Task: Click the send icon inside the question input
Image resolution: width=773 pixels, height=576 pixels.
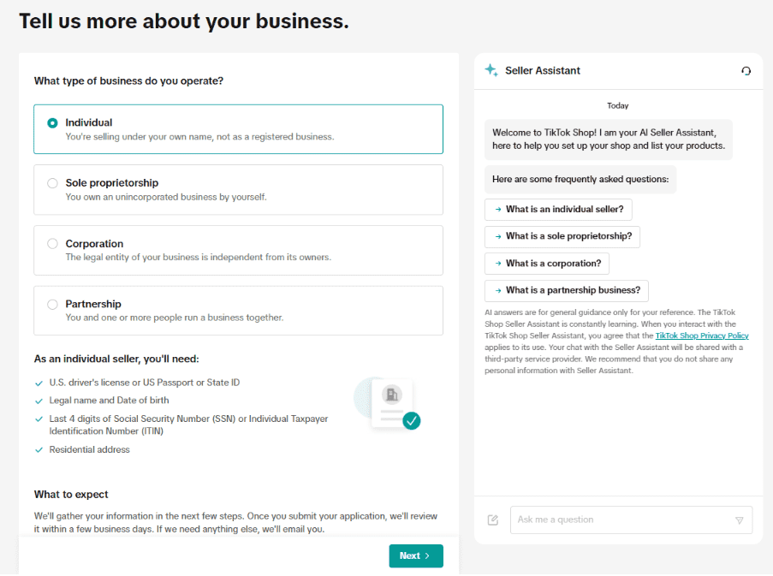Action: click(738, 520)
